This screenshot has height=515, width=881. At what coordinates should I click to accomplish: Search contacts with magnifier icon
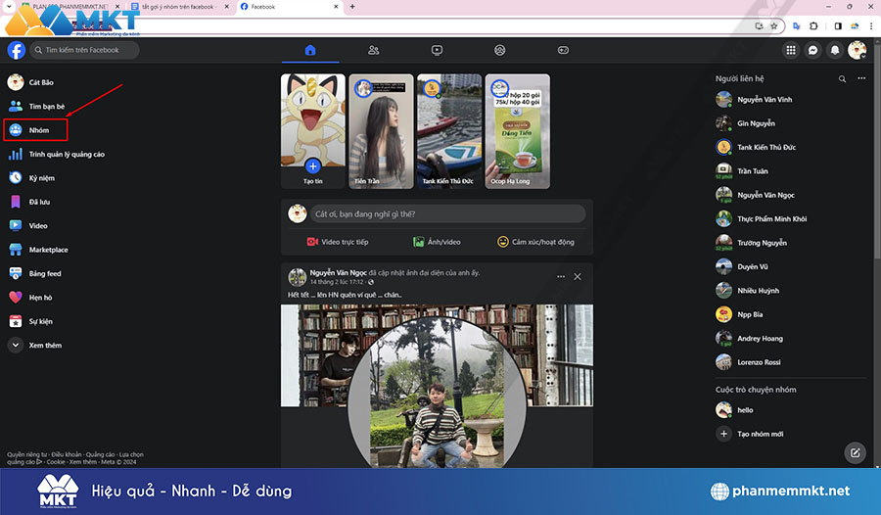[842, 78]
